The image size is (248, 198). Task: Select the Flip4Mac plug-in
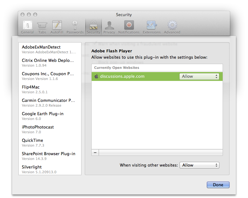click(50, 89)
